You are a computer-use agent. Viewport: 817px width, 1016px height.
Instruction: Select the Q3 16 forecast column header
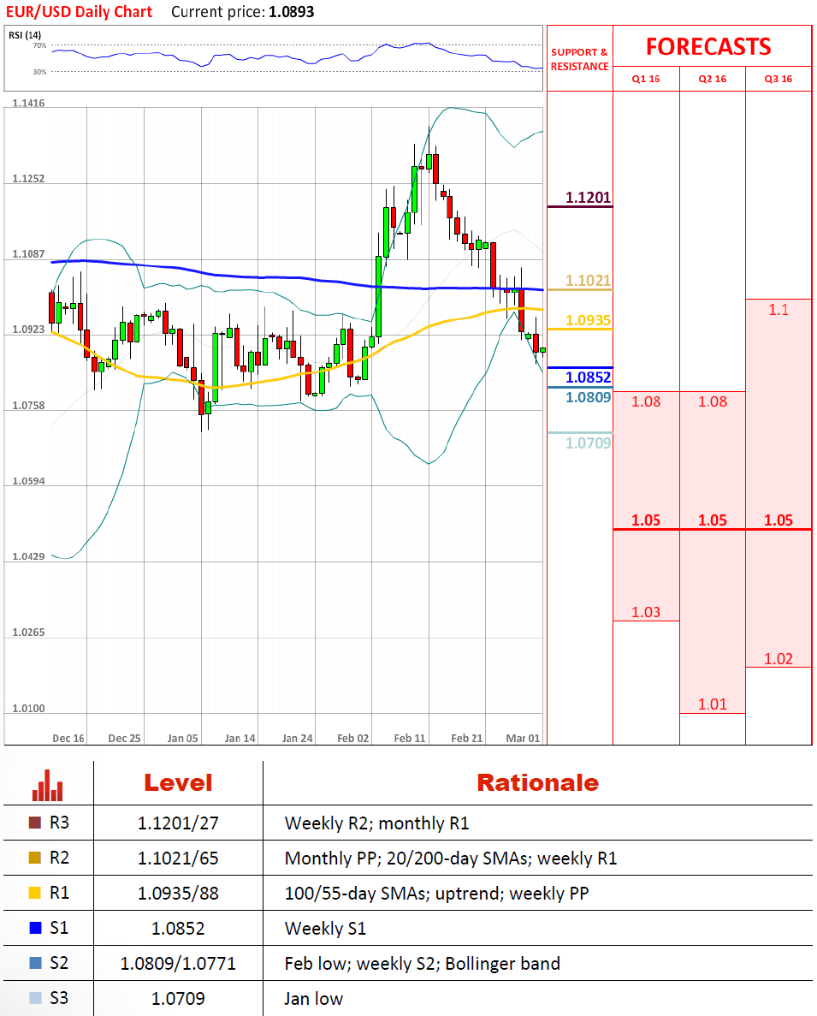pyautogui.click(x=779, y=79)
